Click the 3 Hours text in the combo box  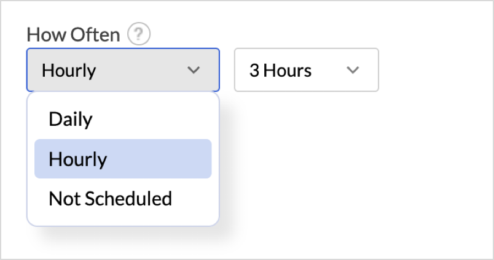[x=280, y=71]
